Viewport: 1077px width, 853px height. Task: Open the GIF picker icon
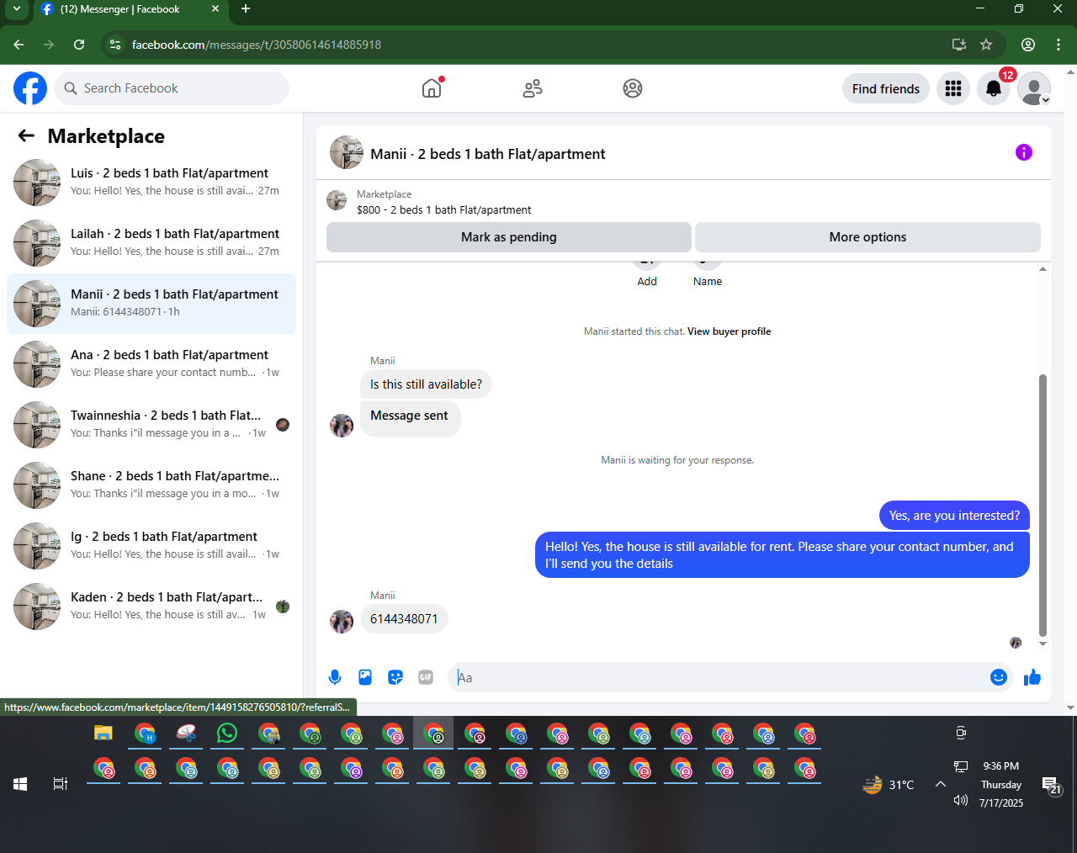click(426, 677)
